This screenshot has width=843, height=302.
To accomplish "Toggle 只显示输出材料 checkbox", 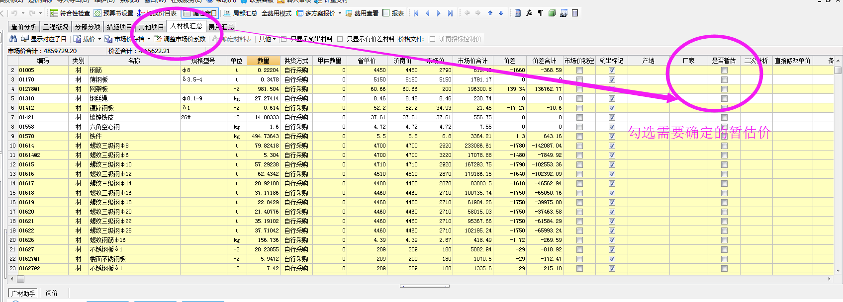I will [x=284, y=39].
